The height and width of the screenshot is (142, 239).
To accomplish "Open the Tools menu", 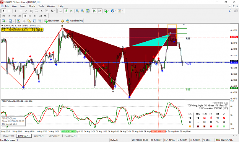I will click(41, 6).
